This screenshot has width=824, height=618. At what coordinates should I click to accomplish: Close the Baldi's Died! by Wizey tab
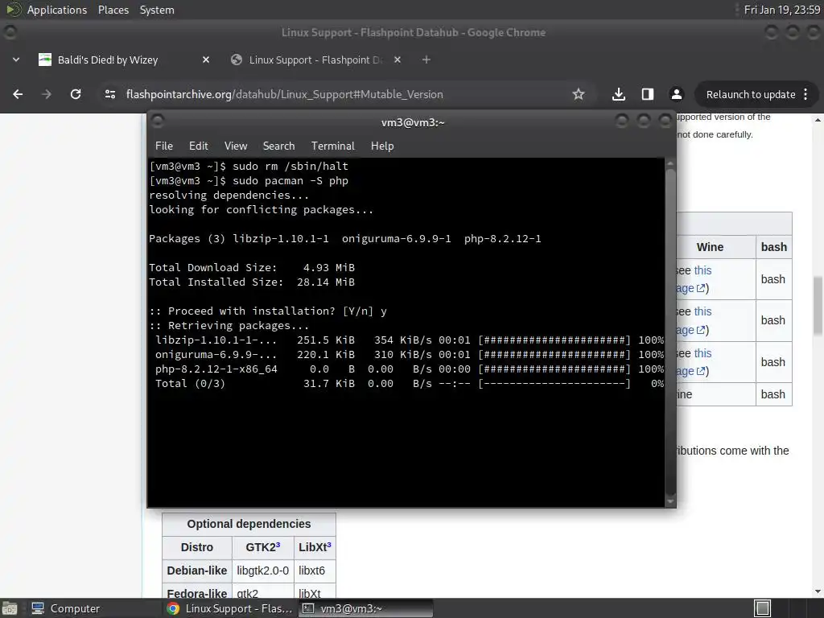pos(206,60)
